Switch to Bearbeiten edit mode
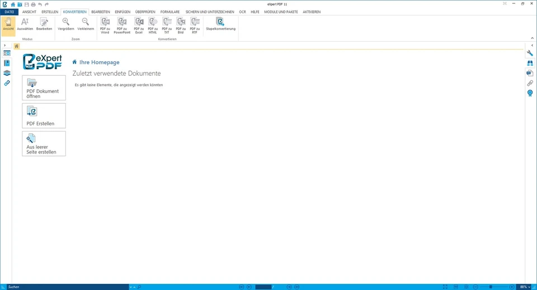This screenshot has width=537, height=290. coord(44,24)
